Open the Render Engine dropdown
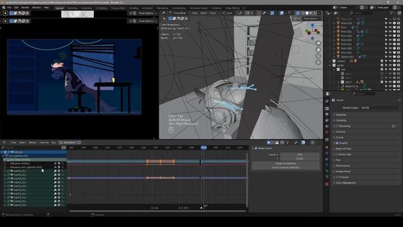The height and width of the screenshot is (227, 403). 380,108
